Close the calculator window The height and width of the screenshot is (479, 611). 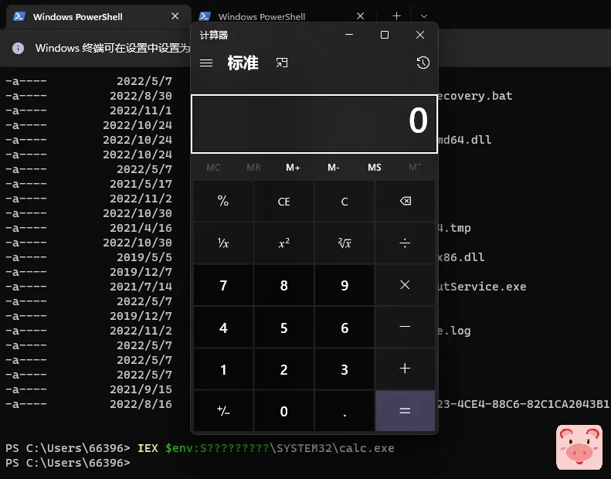pyautogui.click(x=420, y=35)
